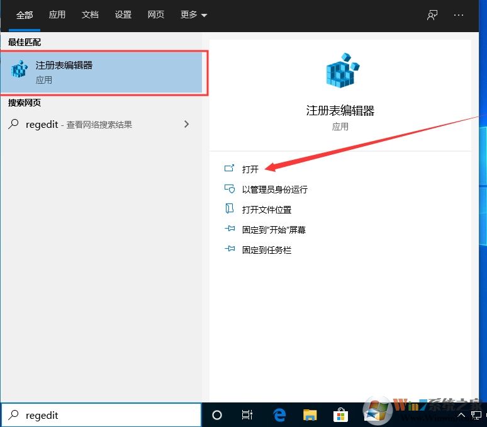Click the registry editor cube icon in the results list
The height and width of the screenshot is (427, 487).
20,69
